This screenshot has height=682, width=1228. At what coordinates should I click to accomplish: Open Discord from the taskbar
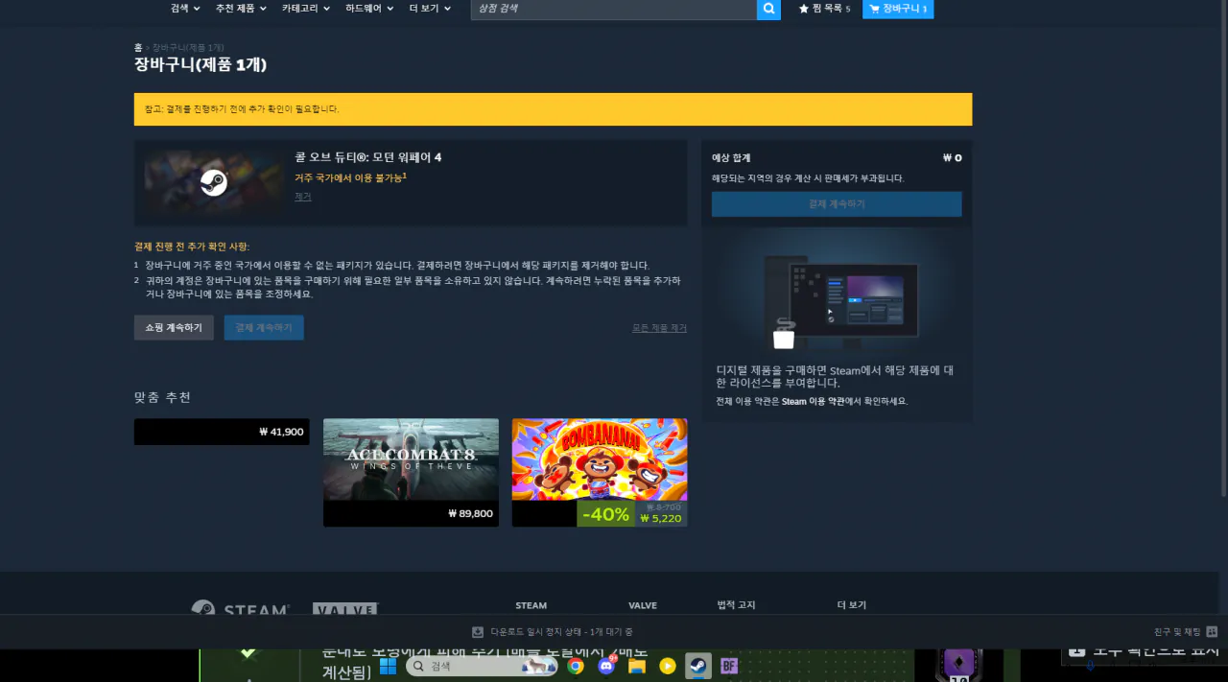(x=606, y=666)
